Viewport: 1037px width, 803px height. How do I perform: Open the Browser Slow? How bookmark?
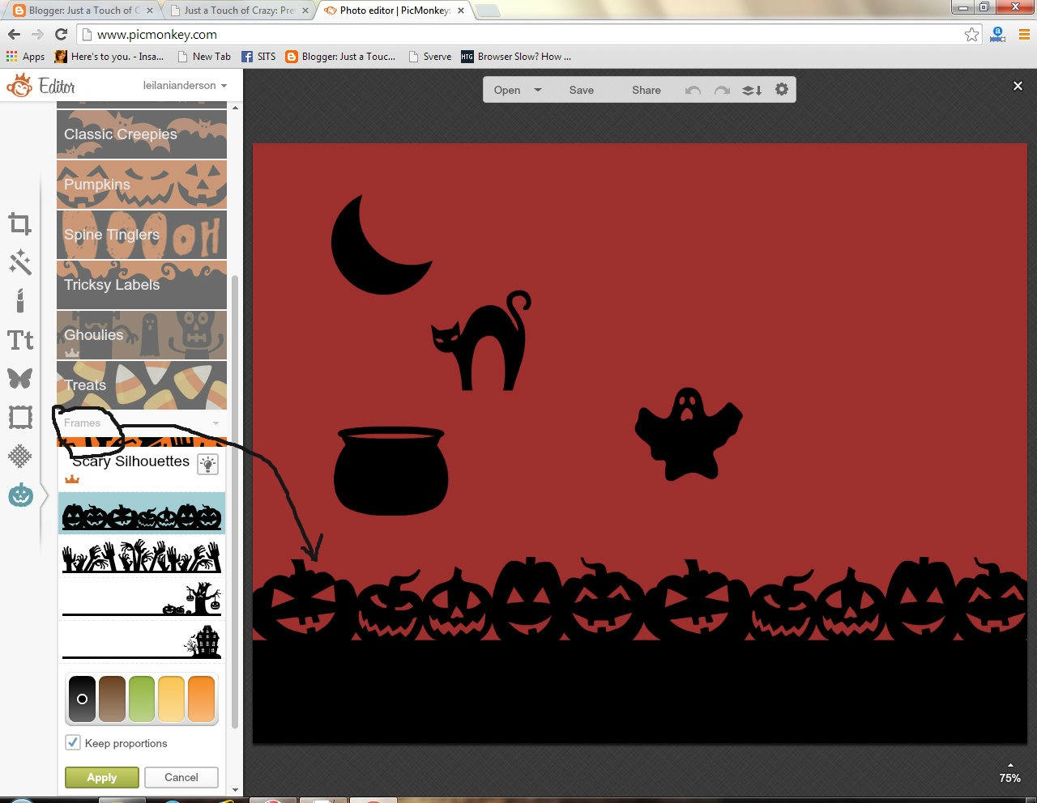[x=516, y=57]
